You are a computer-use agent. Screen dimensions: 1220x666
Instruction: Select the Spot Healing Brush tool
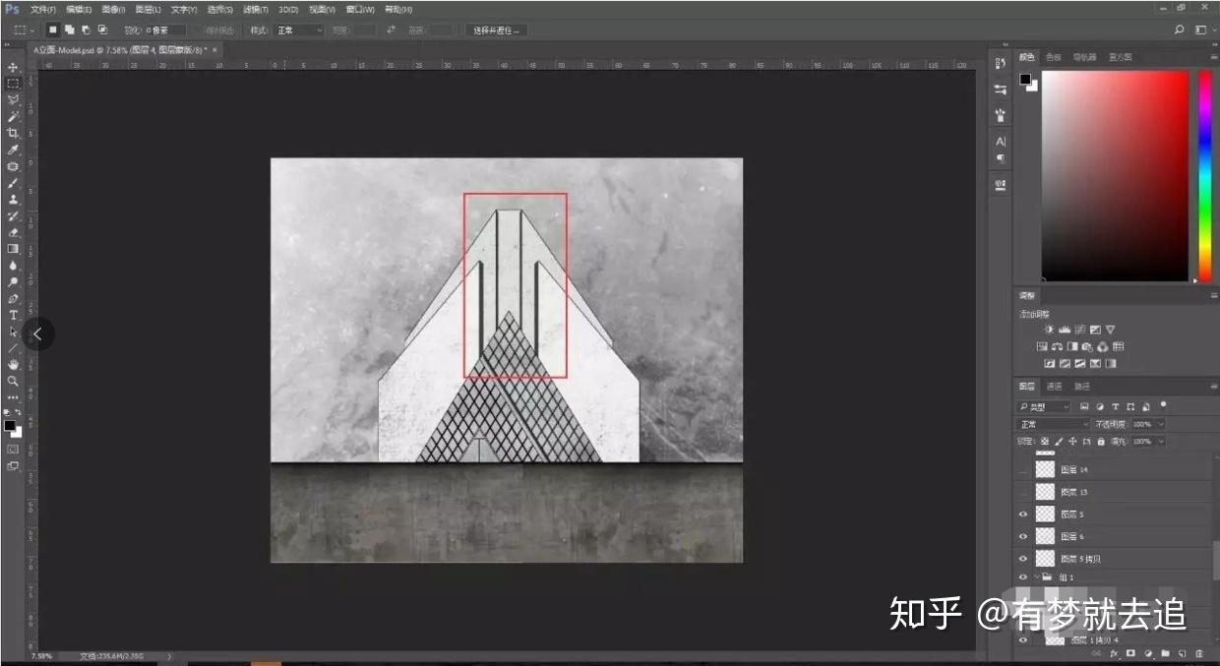[13, 166]
